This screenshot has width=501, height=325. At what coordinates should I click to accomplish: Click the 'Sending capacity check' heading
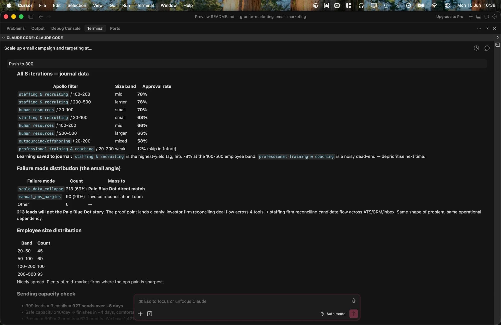(x=46, y=294)
